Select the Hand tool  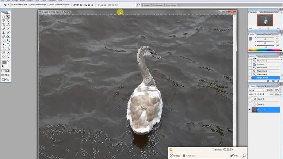point(4,57)
